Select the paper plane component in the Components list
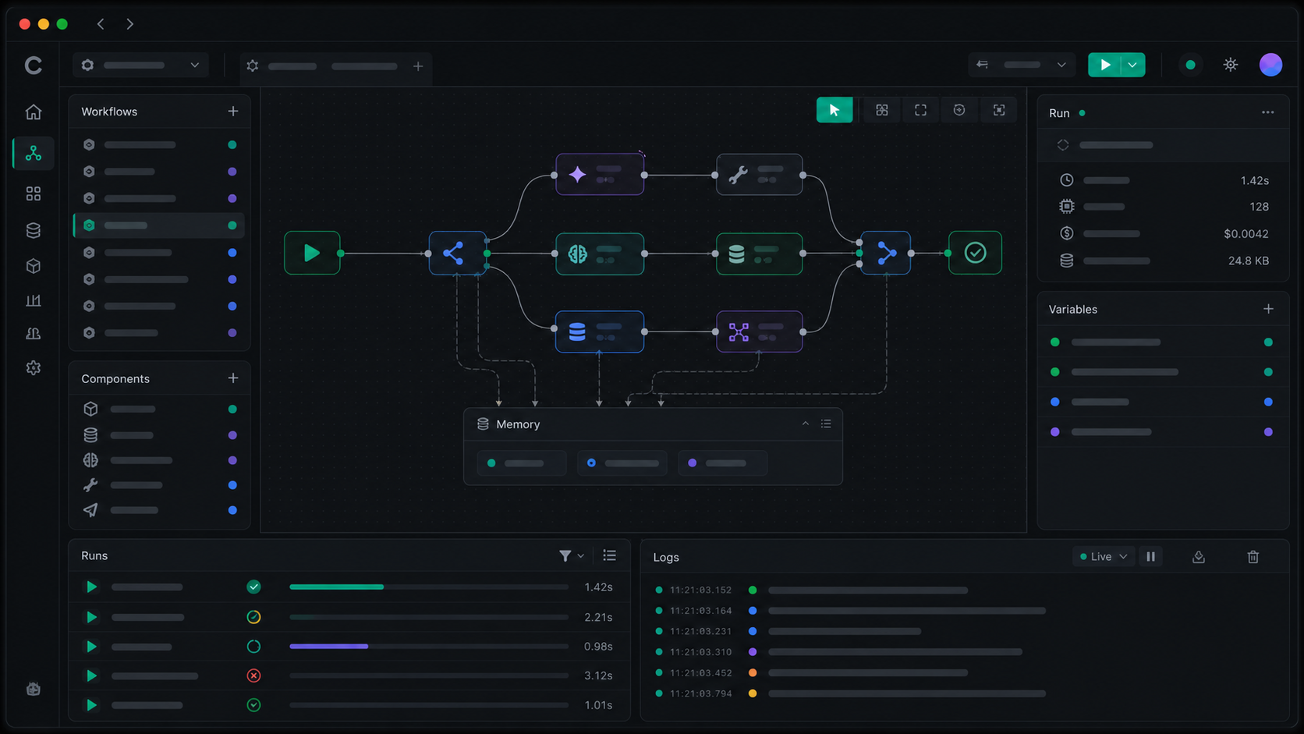Screen dimensions: 1304x734 [159, 510]
